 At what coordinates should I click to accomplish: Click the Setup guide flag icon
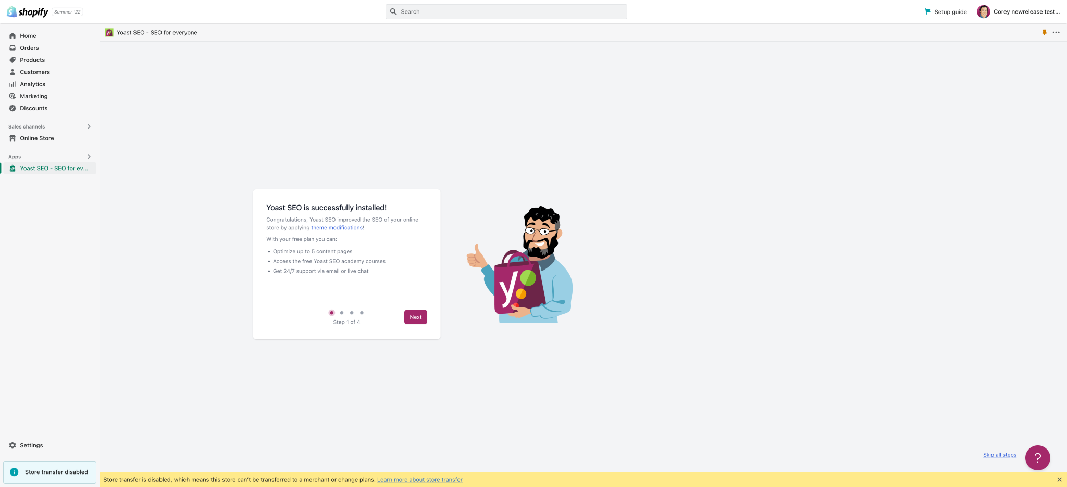[928, 11]
